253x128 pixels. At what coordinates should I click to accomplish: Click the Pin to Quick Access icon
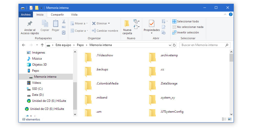pos(30,24)
